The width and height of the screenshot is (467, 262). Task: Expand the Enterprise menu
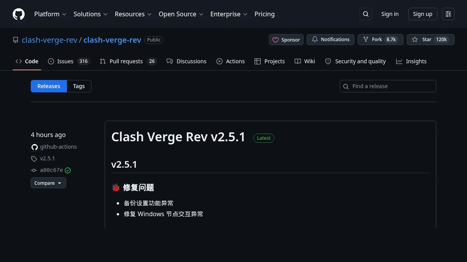click(229, 14)
